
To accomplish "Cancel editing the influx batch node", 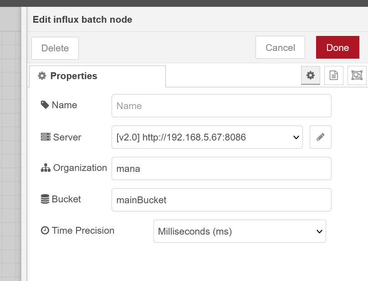I will pyautogui.click(x=280, y=47).
